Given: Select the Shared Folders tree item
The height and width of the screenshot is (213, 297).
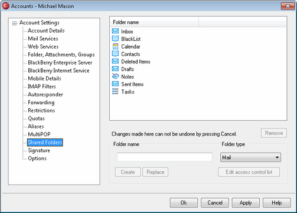Looking at the screenshot, I should [45, 143].
